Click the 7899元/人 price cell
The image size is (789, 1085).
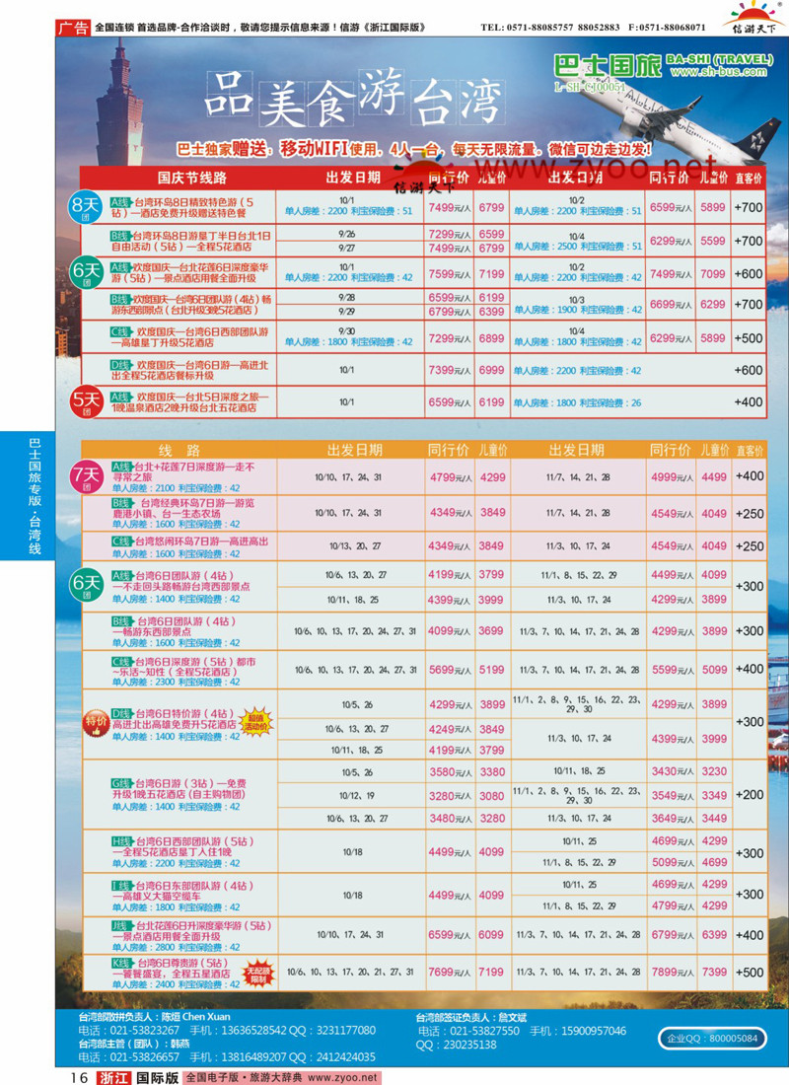[x=673, y=973]
